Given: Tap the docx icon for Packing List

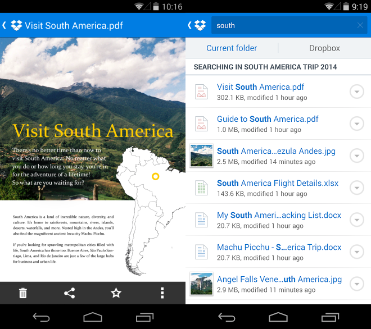Looking at the screenshot, I should [x=202, y=220].
